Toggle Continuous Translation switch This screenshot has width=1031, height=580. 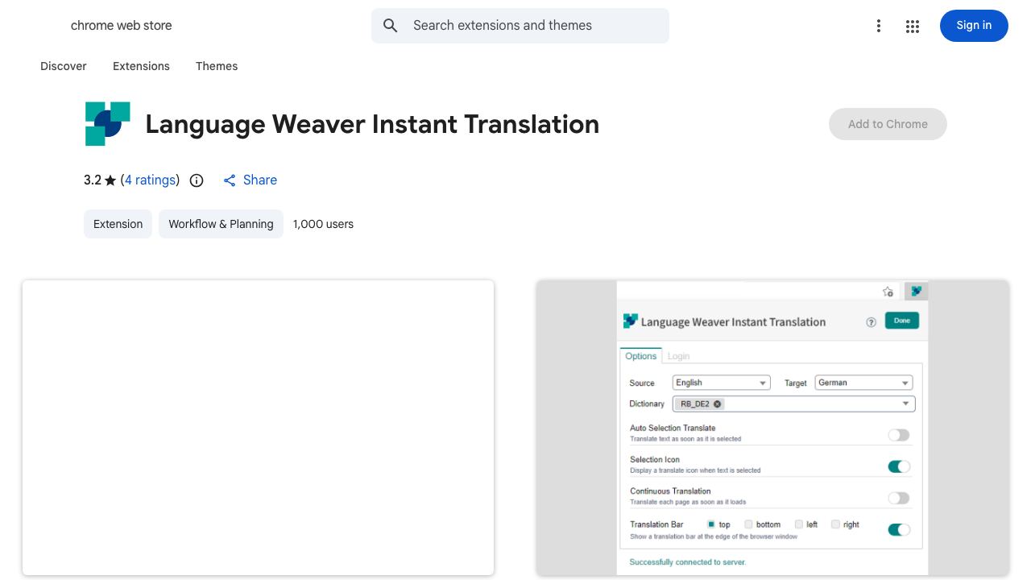(x=899, y=498)
